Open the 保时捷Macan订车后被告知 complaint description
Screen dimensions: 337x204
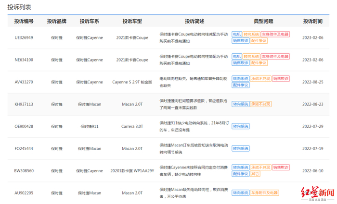click(194, 149)
